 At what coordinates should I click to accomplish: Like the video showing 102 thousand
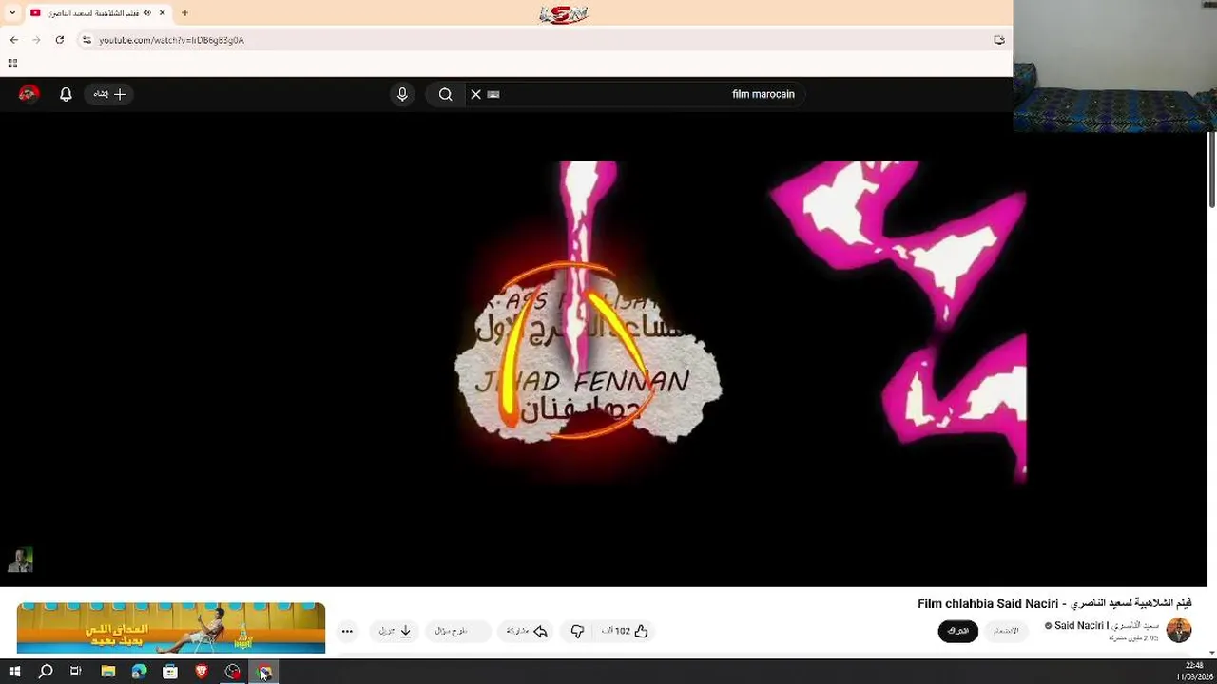pyautogui.click(x=626, y=631)
